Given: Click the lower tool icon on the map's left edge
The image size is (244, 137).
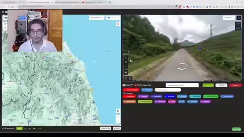Looking at the screenshot, I should click(5, 29).
